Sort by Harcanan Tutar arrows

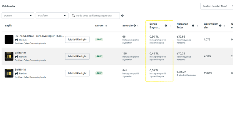pyautogui.click(x=197, y=26)
